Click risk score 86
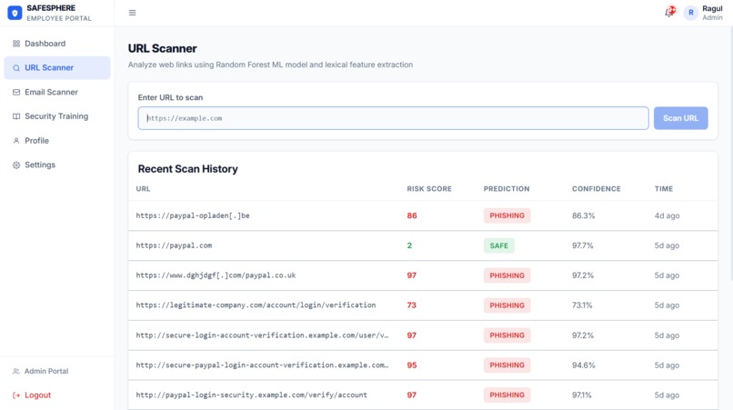This screenshot has height=410, width=733. click(411, 215)
